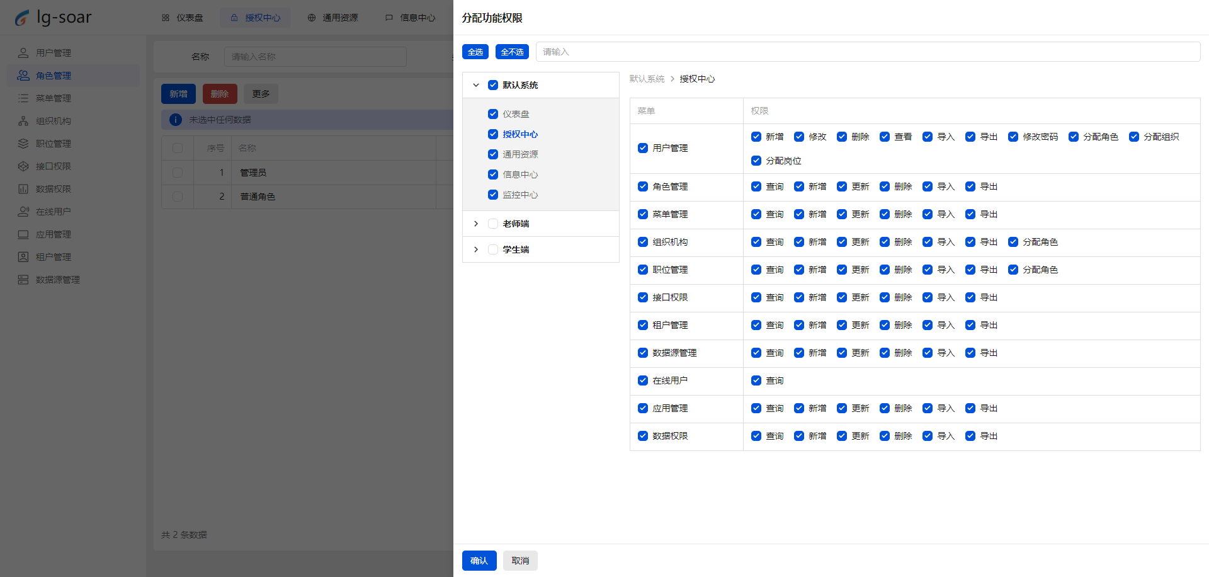
Task: Click the 在线用户 sidebar icon
Action: click(x=23, y=212)
